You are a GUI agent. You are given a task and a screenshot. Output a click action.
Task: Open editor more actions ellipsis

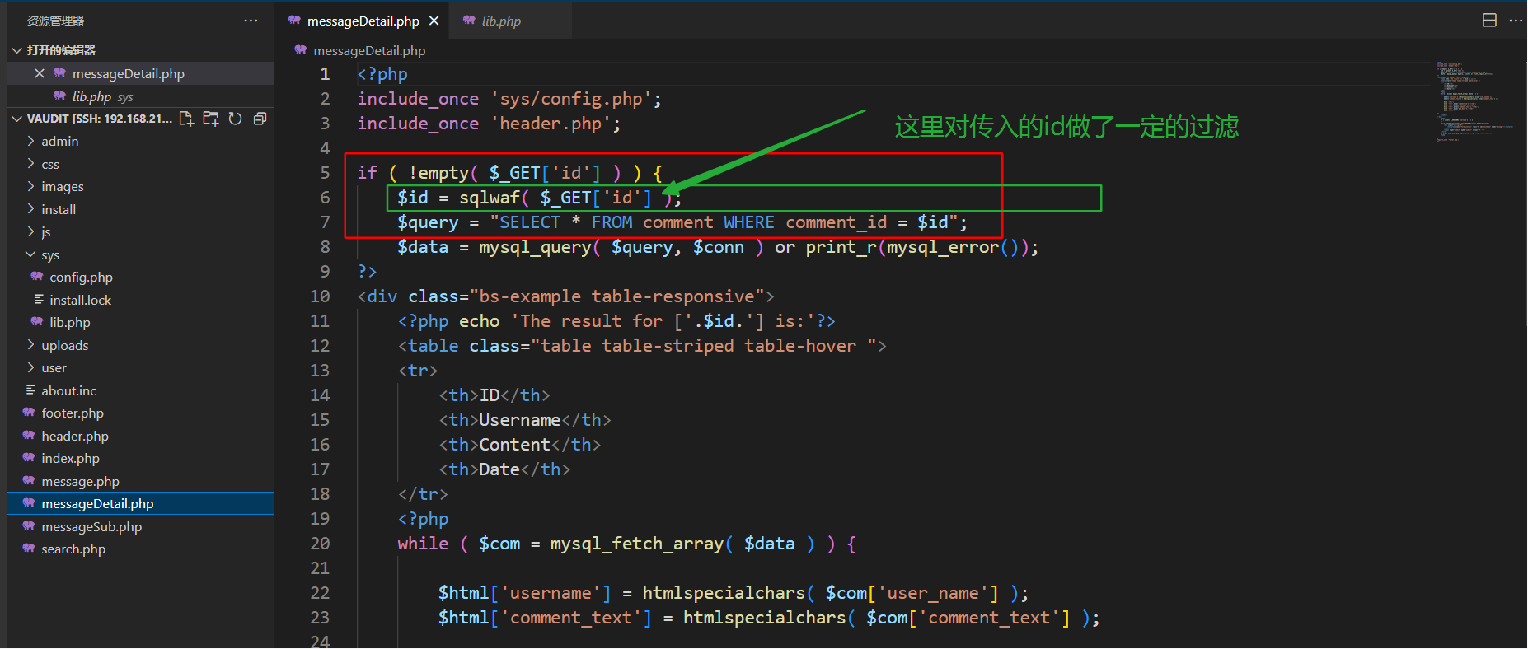(x=1516, y=21)
